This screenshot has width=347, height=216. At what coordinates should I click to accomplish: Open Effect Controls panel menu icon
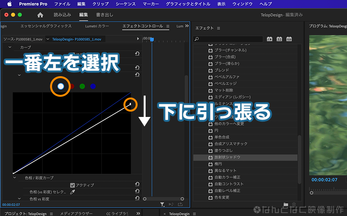tap(168, 26)
